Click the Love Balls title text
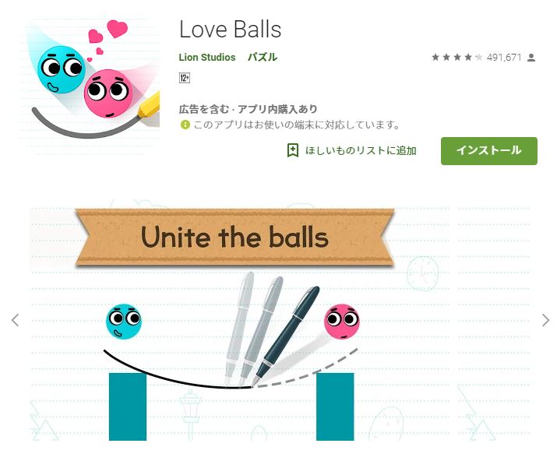 (x=230, y=29)
